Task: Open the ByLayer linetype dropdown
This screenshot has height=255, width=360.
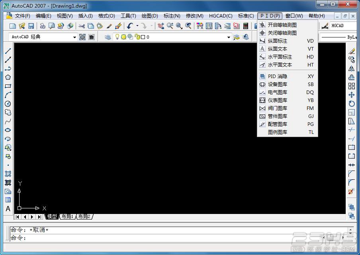Action: tap(338, 37)
